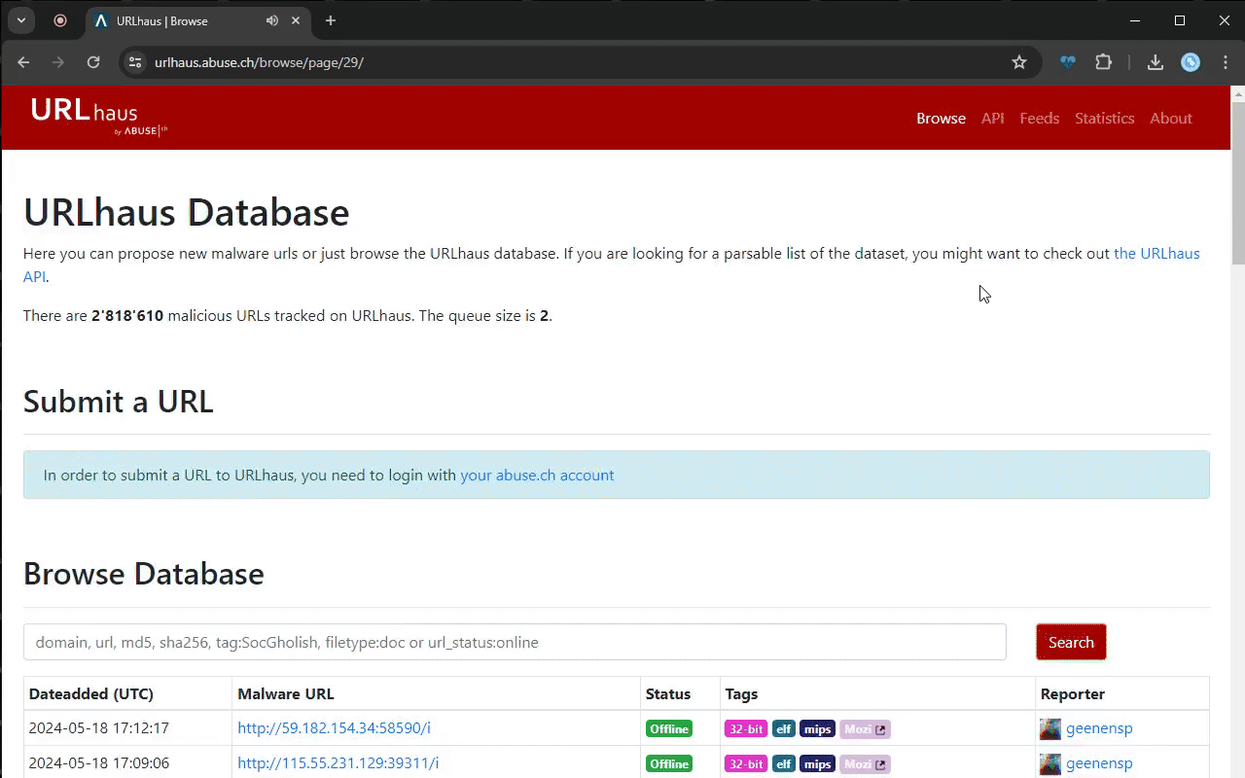Click Offline status badge for 59.182.154.34 row
Viewport: 1245px width, 778px height.
669,728
